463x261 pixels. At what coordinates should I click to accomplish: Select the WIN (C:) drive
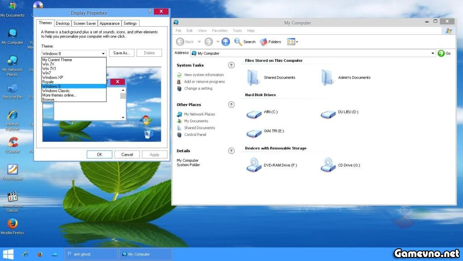click(x=262, y=113)
